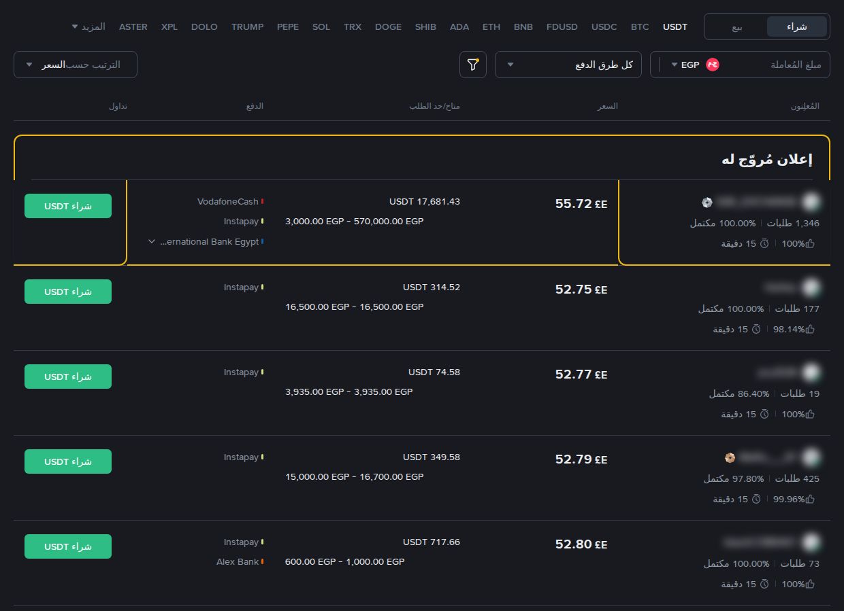The width and height of the screenshot is (844, 611).
Task: Click the advertiser avatar in the 52.80 row
Action: pos(811,542)
